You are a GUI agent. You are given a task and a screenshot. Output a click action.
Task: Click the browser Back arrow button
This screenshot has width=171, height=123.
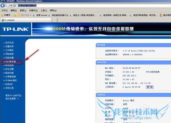[x=3, y=5]
